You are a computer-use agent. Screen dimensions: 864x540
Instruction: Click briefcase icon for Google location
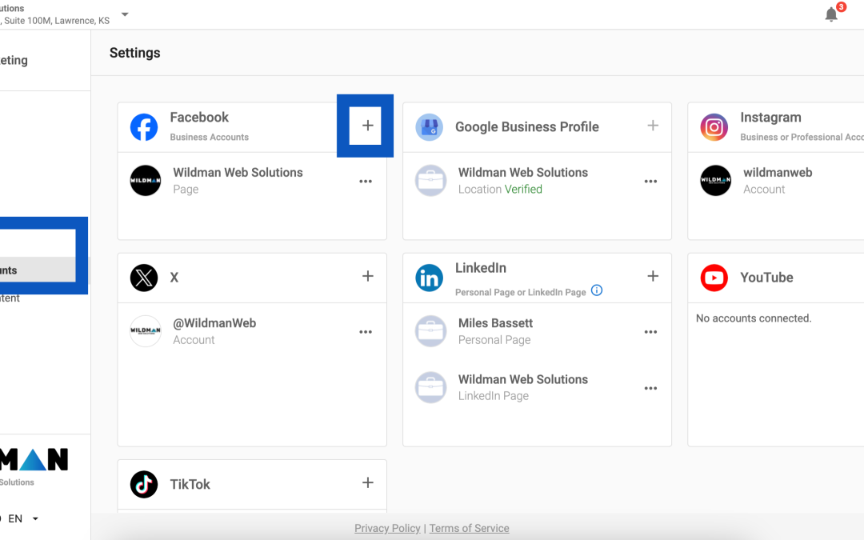point(431,180)
